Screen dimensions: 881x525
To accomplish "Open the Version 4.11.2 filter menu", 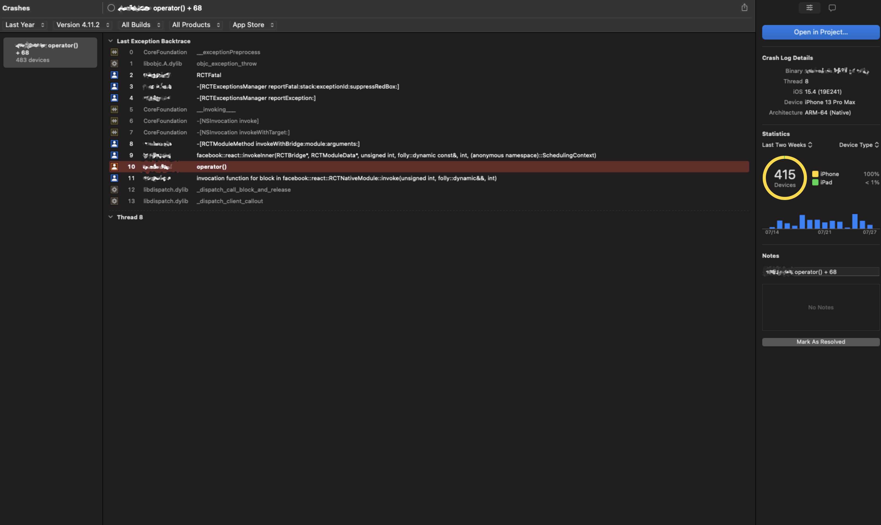I will click(x=82, y=25).
